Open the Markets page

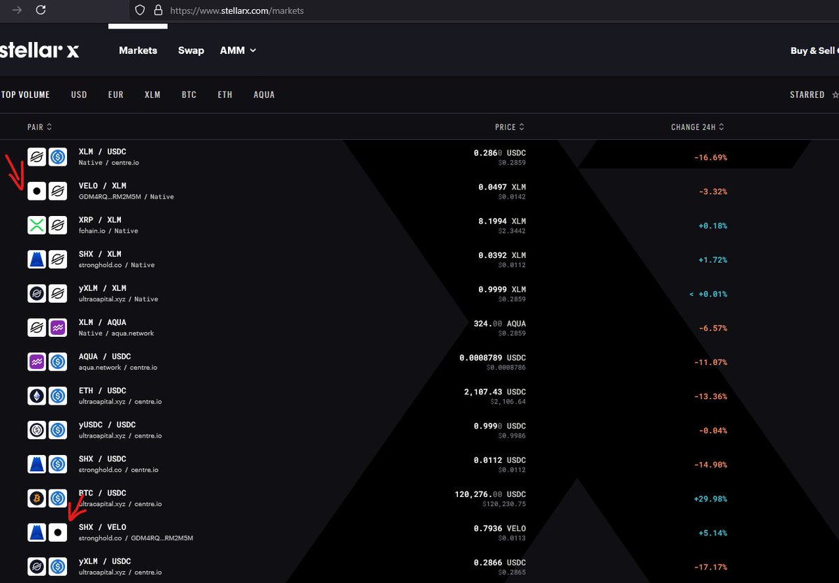[x=138, y=50]
